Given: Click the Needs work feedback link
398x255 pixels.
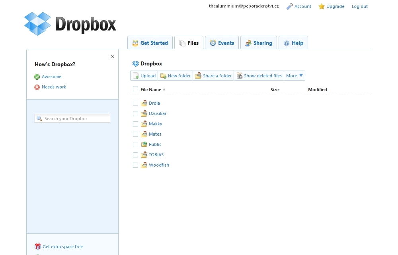Looking at the screenshot, I should click(54, 87).
